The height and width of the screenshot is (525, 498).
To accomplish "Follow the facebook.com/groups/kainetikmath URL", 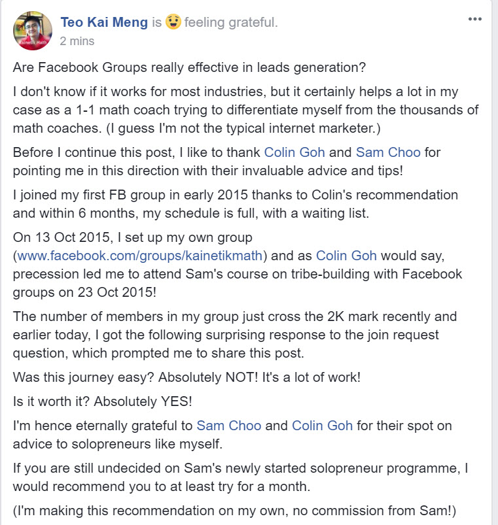I will point(140,256).
